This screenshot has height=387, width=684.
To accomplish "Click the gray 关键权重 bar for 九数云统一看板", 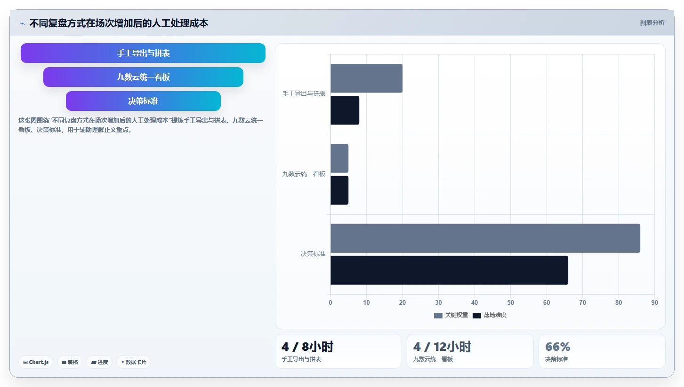I will click(339, 158).
